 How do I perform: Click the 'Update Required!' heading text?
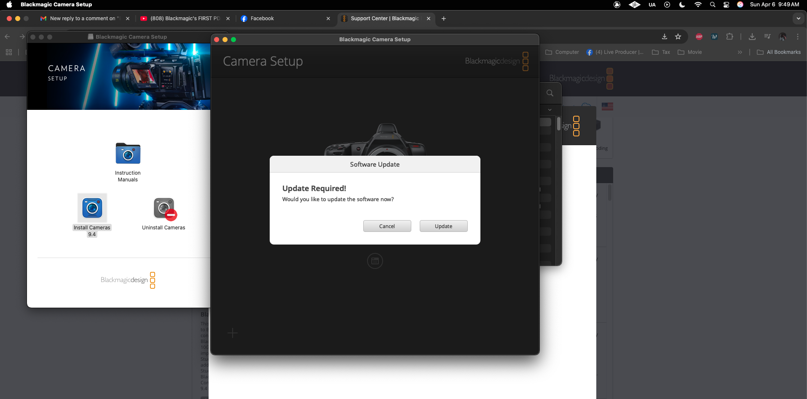tap(314, 188)
